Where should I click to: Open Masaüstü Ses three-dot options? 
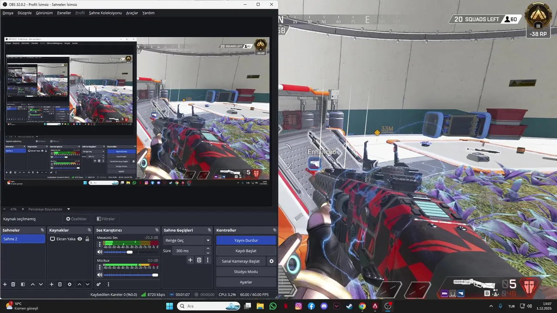coord(100,244)
